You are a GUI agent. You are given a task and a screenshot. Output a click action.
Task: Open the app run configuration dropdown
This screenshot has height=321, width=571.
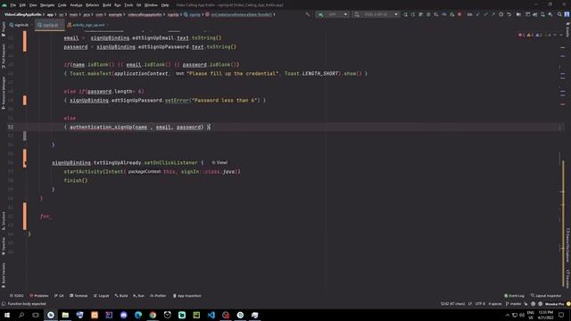(x=333, y=14)
